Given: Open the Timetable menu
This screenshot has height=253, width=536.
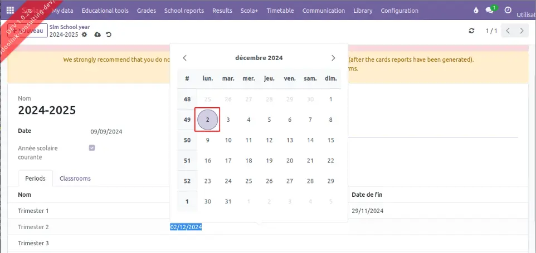Looking at the screenshot, I should (x=280, y=11).
